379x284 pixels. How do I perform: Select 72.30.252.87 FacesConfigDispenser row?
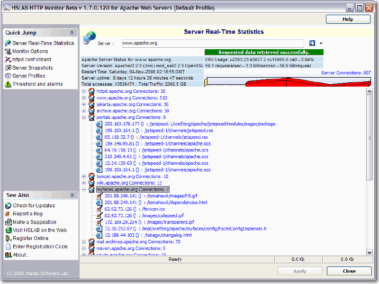click(185, 229)
